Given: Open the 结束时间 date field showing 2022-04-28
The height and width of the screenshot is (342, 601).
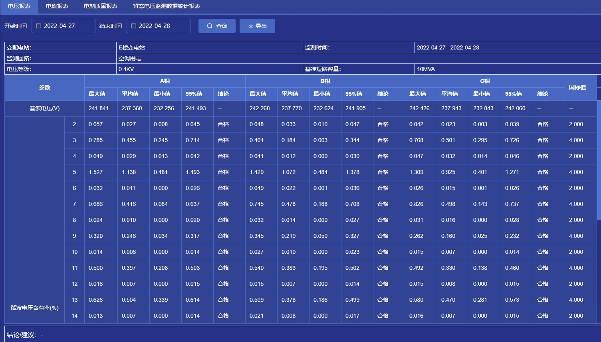Looking at the screenshot, I should click(x=159, y=26).
